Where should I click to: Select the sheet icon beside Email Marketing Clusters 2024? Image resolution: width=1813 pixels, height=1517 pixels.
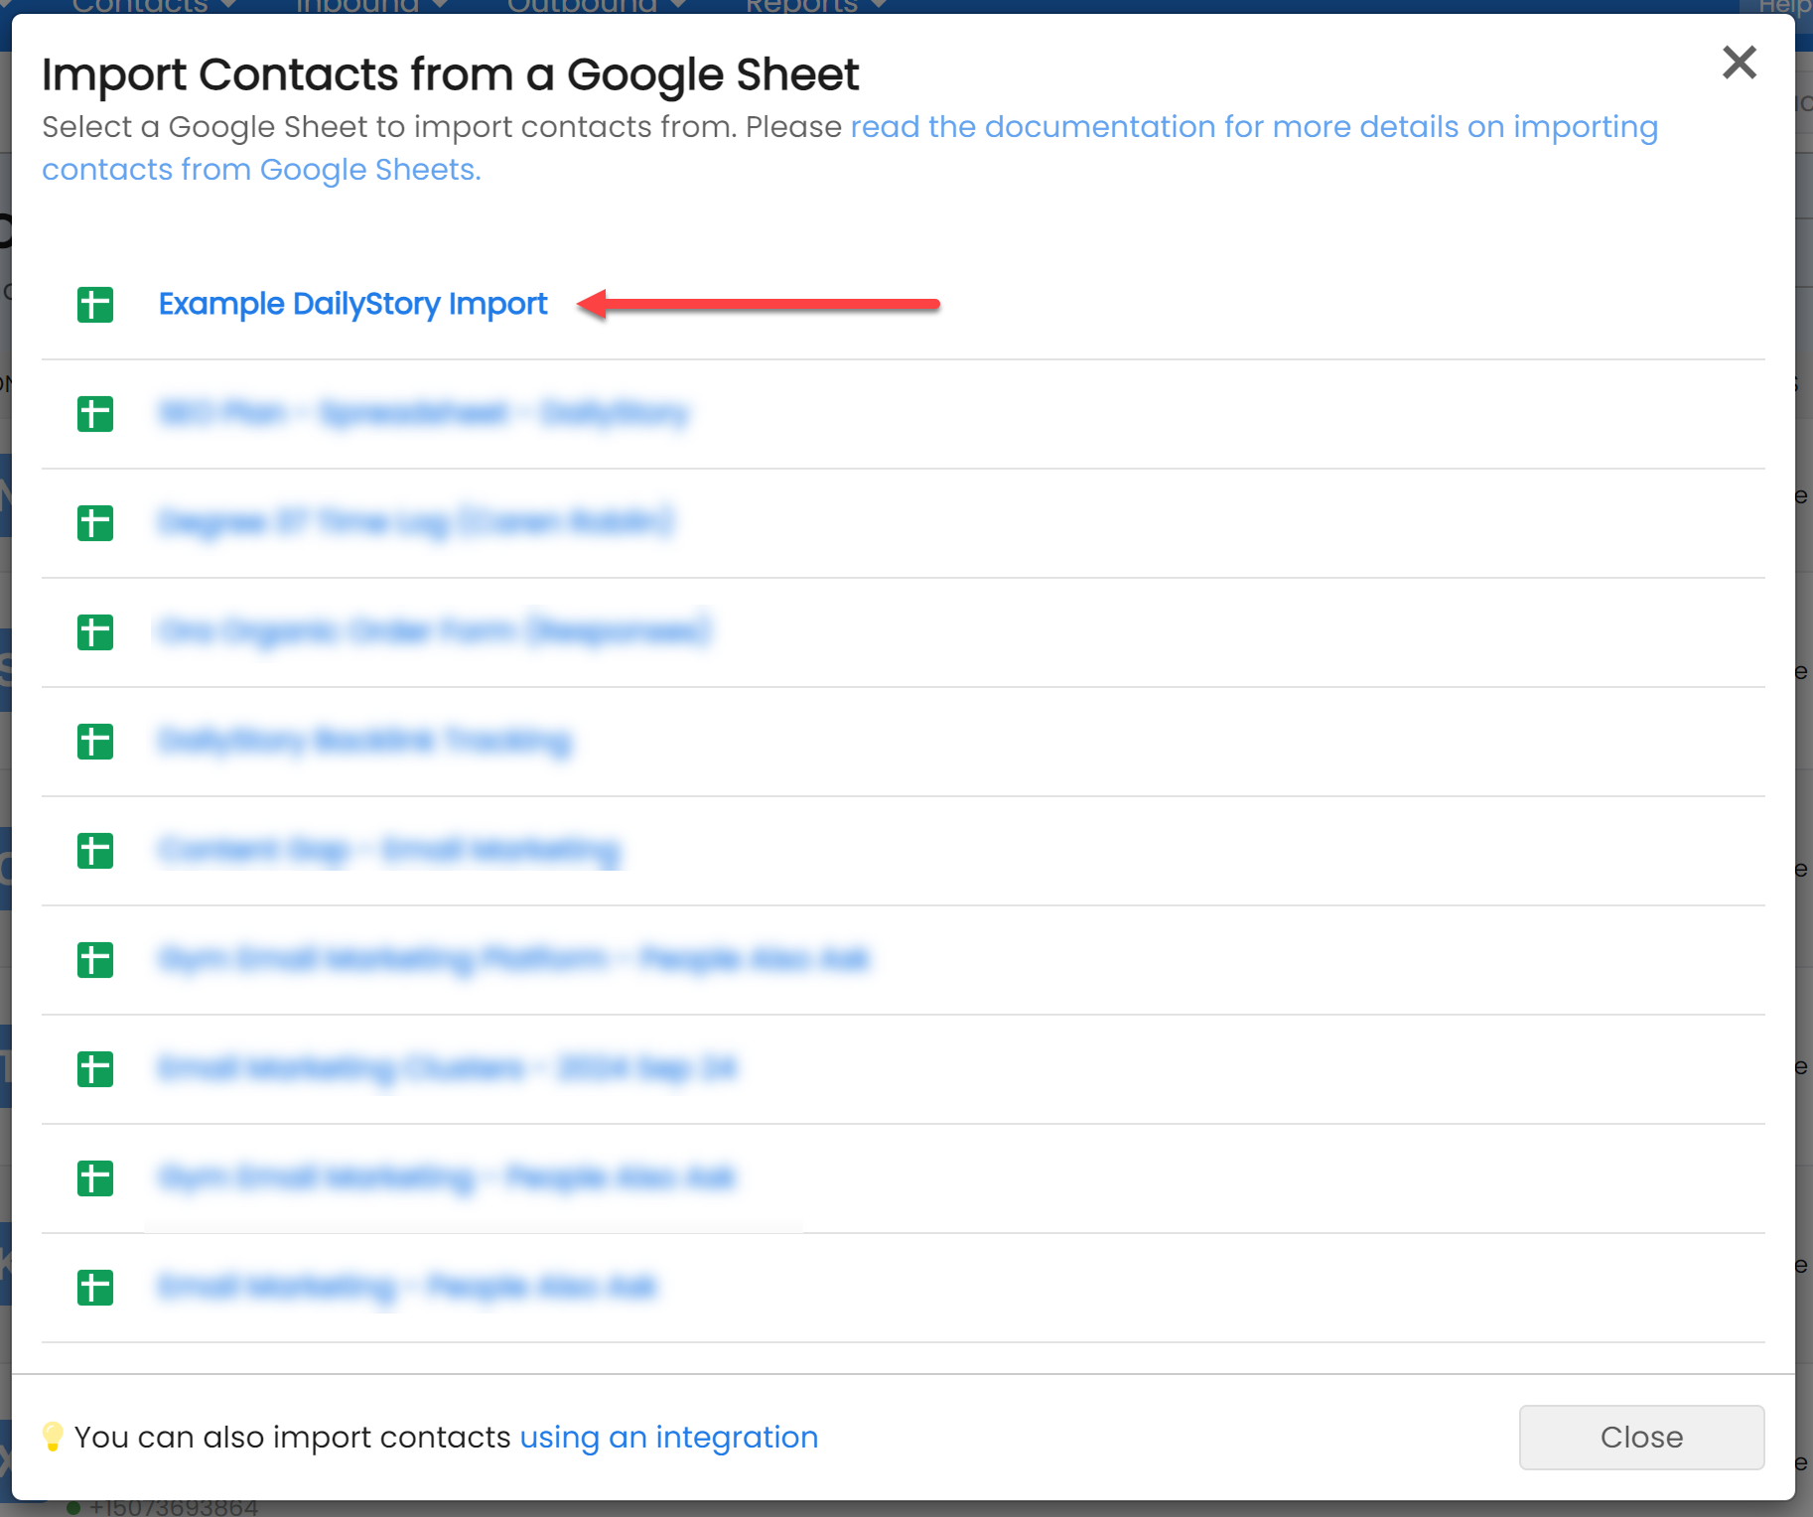95,1069
